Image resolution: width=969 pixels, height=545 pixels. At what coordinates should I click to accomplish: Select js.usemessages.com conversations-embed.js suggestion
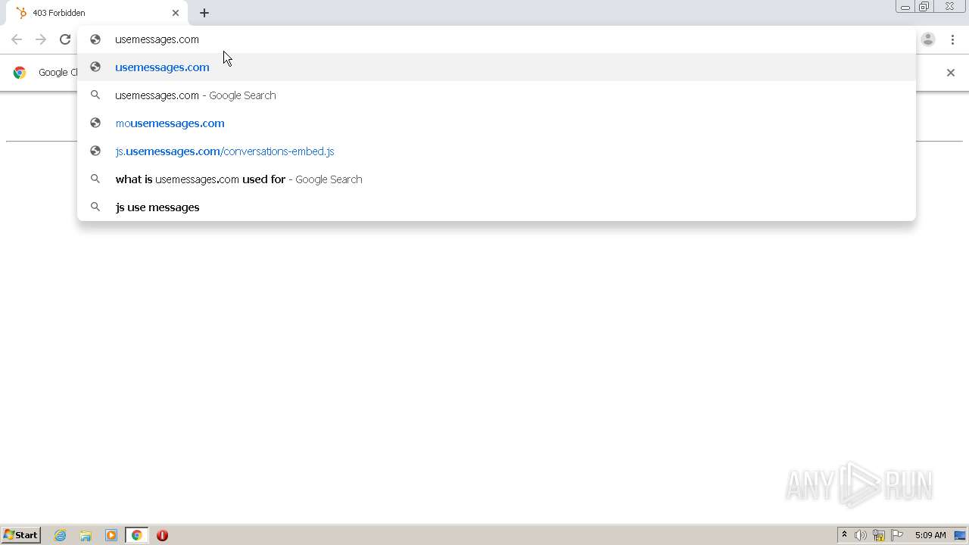point(497,151)
